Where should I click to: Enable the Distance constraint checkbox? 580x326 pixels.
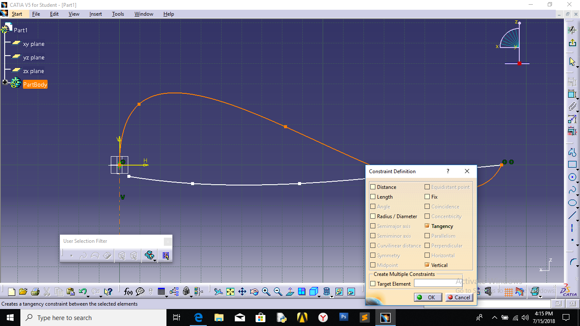point(373,187)
